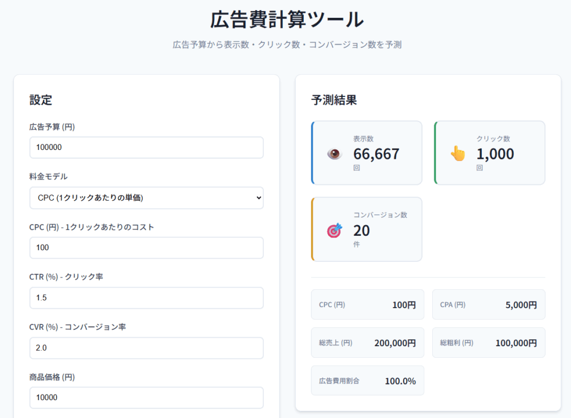Click the 広告費用割合 100.0% card
The image size is (571, 418).
(367, 381)
